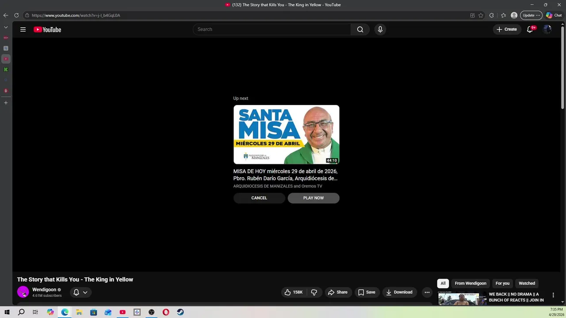
Task: Select the From Wendigoon filter chip
Action: (x=470, y=284)
